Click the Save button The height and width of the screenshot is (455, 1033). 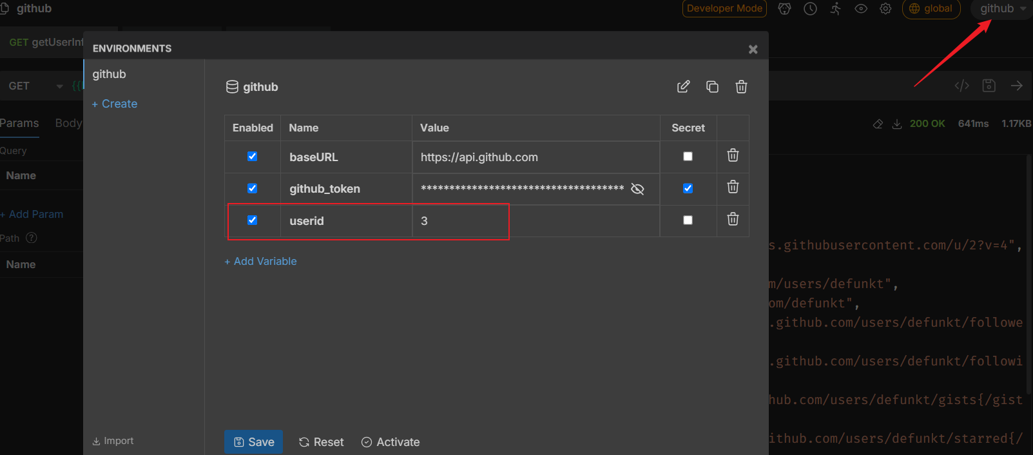[253, 442]
